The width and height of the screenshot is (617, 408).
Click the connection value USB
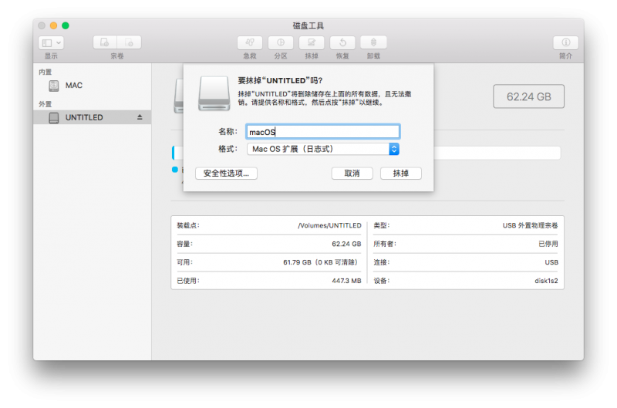point(551,262)
